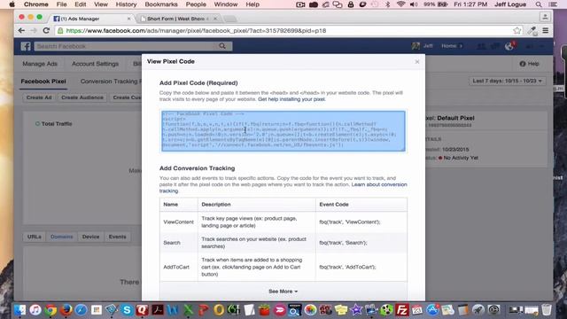Viewport: 567px width, 319px height.
Task: Click the Search Facebook input field
Action: 127,46
